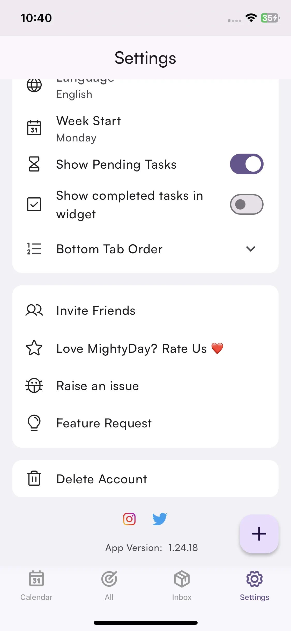Screen dimensions: 291x631
Task: Expand Bottom Tab Order chevron
Action: pyautogui.click(x=250, y=249)
